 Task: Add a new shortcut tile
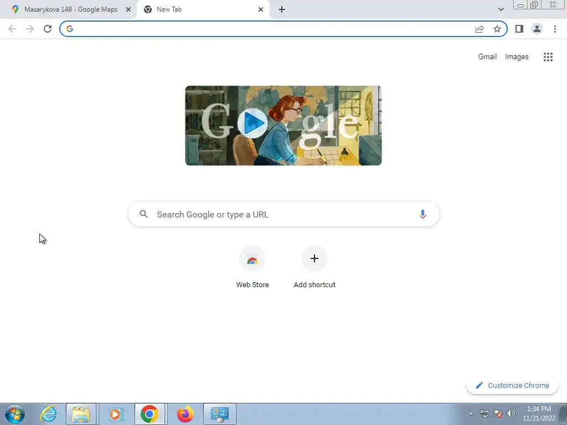pyautogui.click(x=315, y=267)
